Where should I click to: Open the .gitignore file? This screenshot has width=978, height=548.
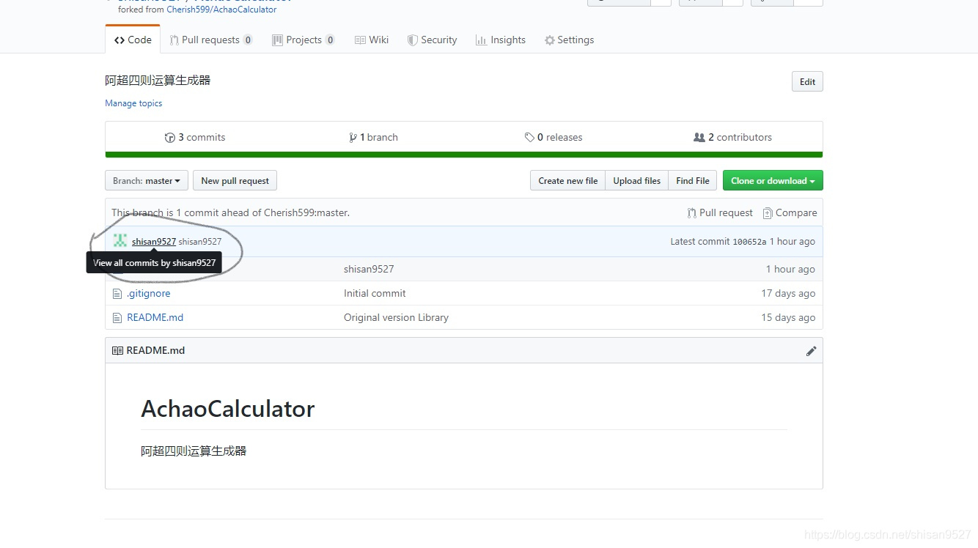(149, 293)
